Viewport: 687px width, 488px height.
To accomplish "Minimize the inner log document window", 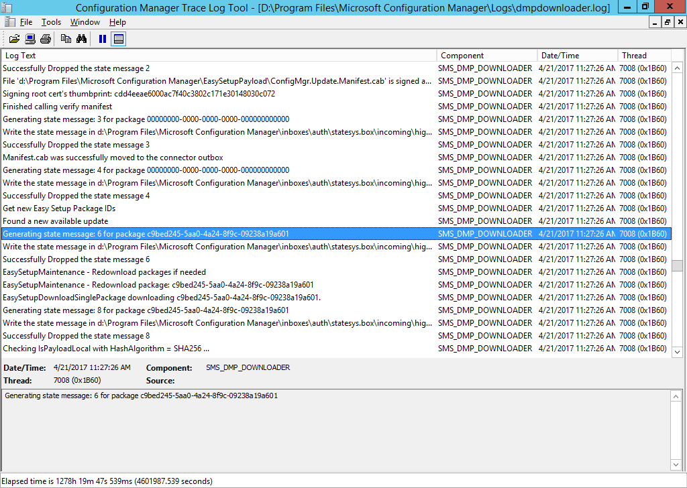I will 655,22.
